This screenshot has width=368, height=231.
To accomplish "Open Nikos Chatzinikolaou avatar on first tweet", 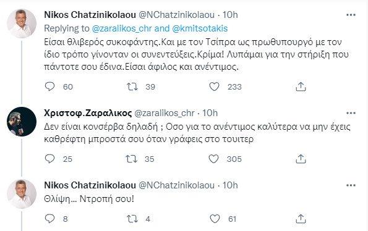I will click(x=22, y=23).
